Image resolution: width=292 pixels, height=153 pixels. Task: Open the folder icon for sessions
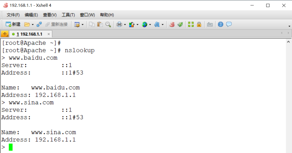tap(27, 24)
